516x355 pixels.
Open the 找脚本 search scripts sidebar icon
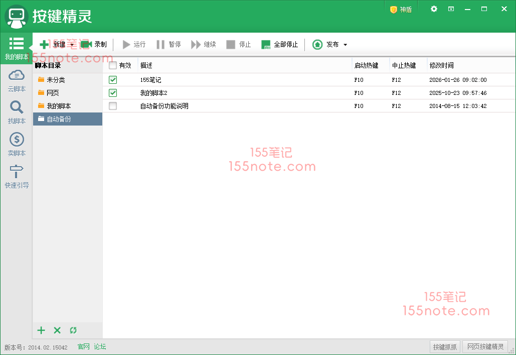click(x=17, y=107)
